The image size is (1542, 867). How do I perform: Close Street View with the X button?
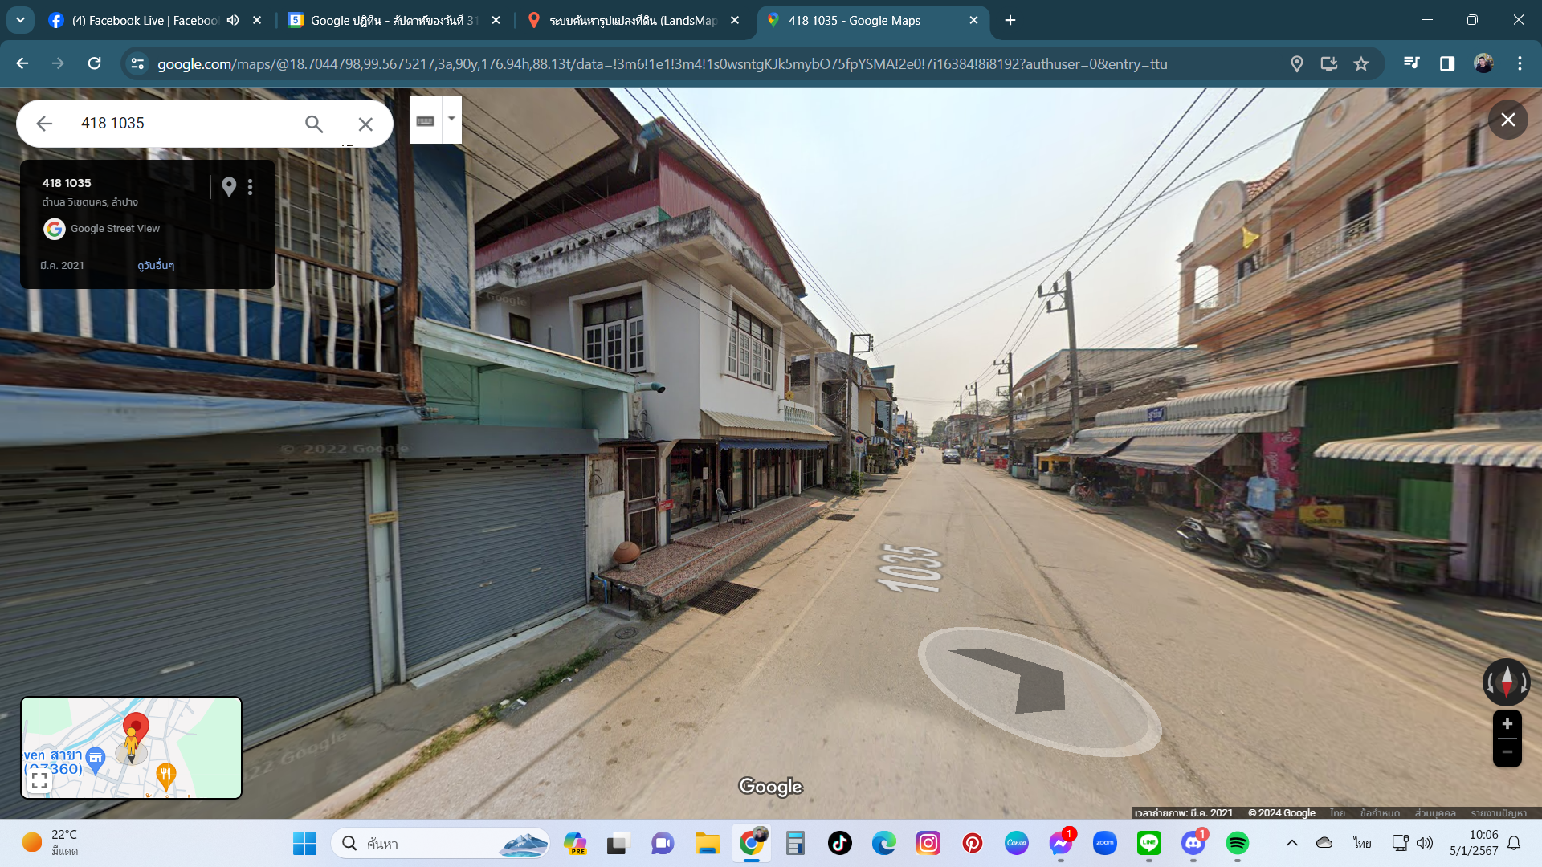coord(1507,120)
